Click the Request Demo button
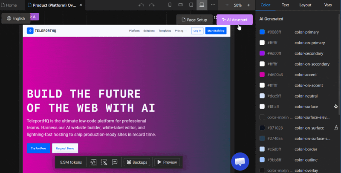Screen dimensions: 341x173 (x=65, y=148)
